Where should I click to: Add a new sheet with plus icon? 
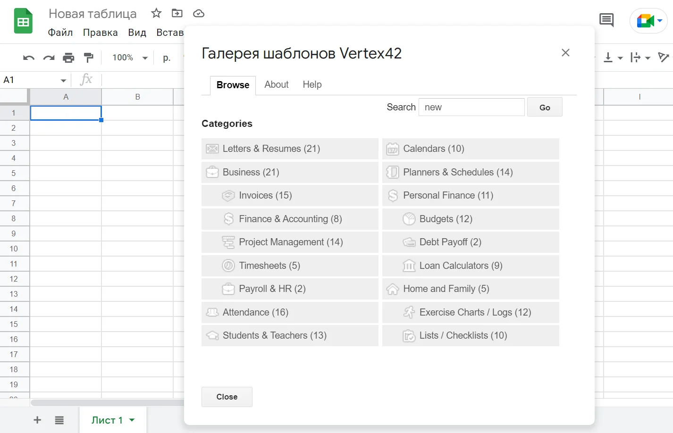(37, 420)
